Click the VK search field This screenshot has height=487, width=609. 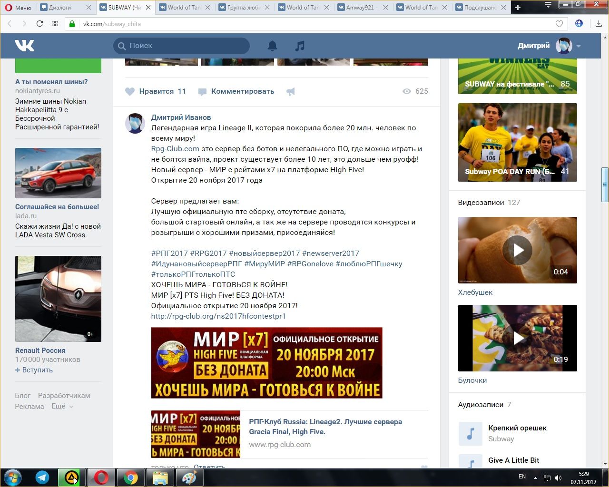coord(181,46)
